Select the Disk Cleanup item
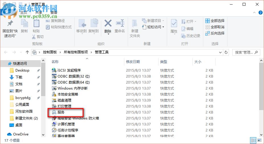Image resolution: width=264 pixels, height=144 pixels. tap(62, 100)
